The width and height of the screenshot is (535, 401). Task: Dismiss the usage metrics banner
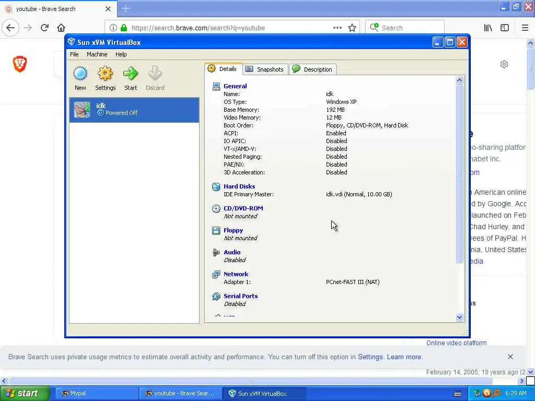tap(510, 357)
